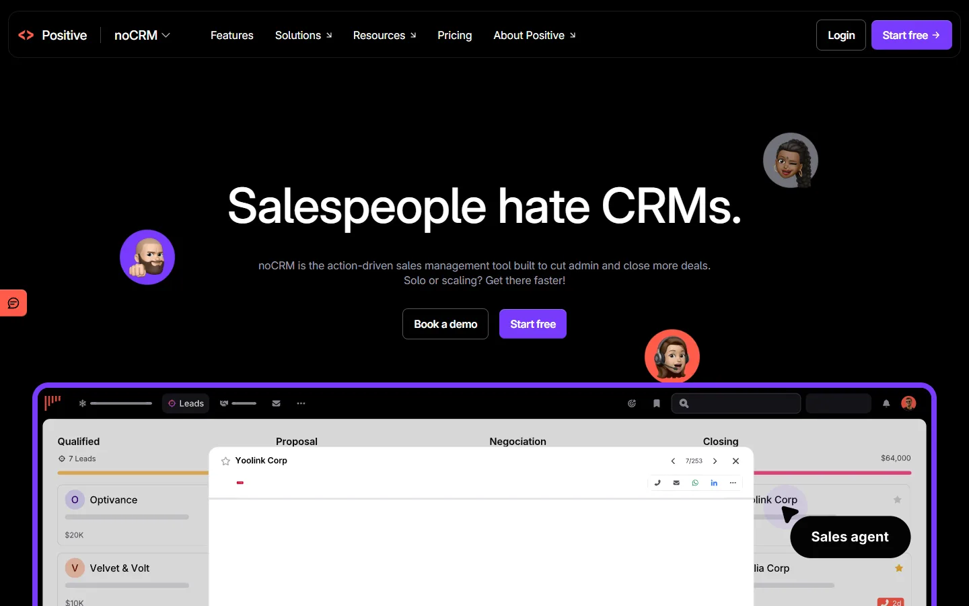969x606 pixels.
Task: Click the 7/253 lead counter
Action: tap(694, 461)
